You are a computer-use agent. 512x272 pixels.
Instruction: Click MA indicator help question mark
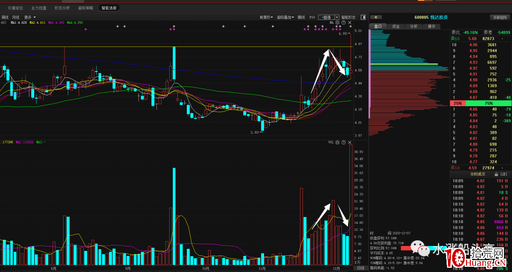tap(343, 22)
